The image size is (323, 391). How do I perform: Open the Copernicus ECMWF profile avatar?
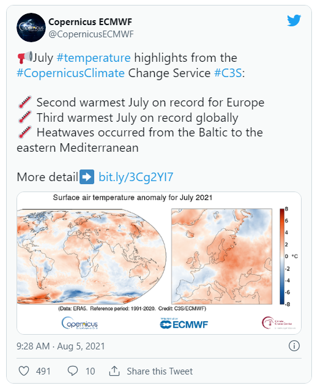pos(31,28)
